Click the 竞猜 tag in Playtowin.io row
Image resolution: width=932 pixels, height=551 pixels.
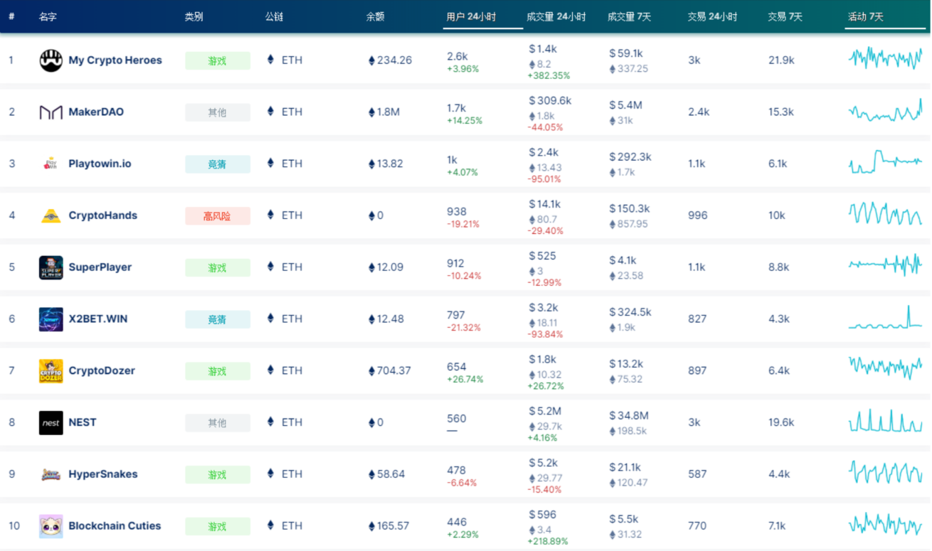(218, 164)
